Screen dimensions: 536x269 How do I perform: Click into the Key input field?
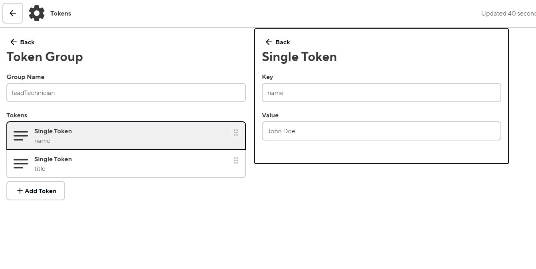pos(381,93)
